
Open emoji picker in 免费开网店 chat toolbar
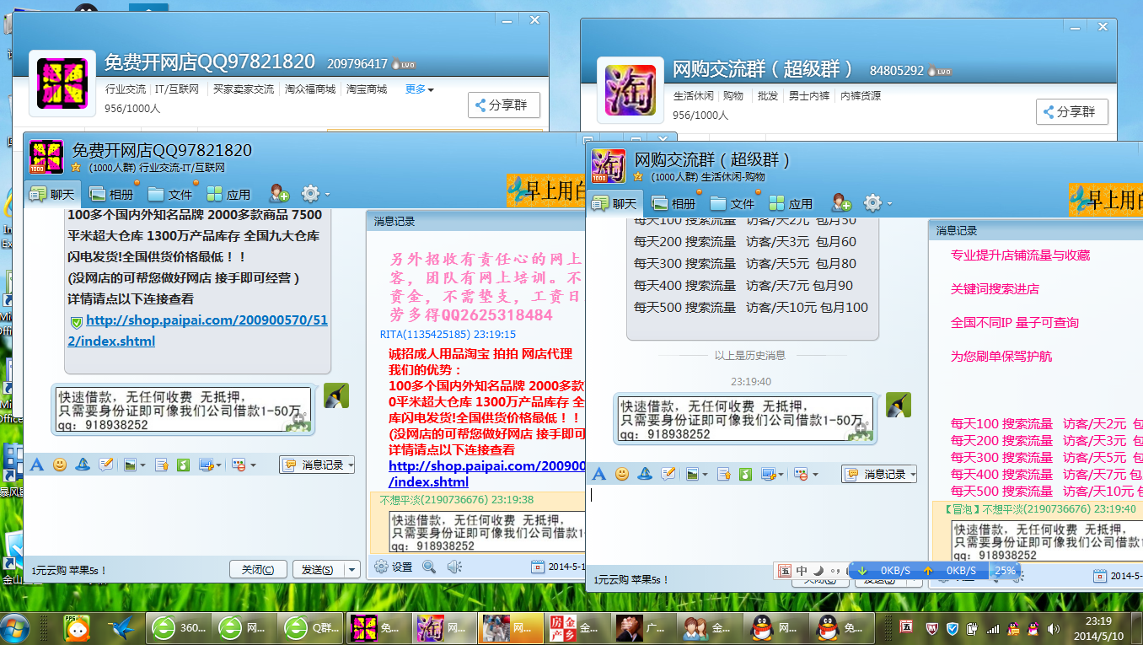point(60,465)
